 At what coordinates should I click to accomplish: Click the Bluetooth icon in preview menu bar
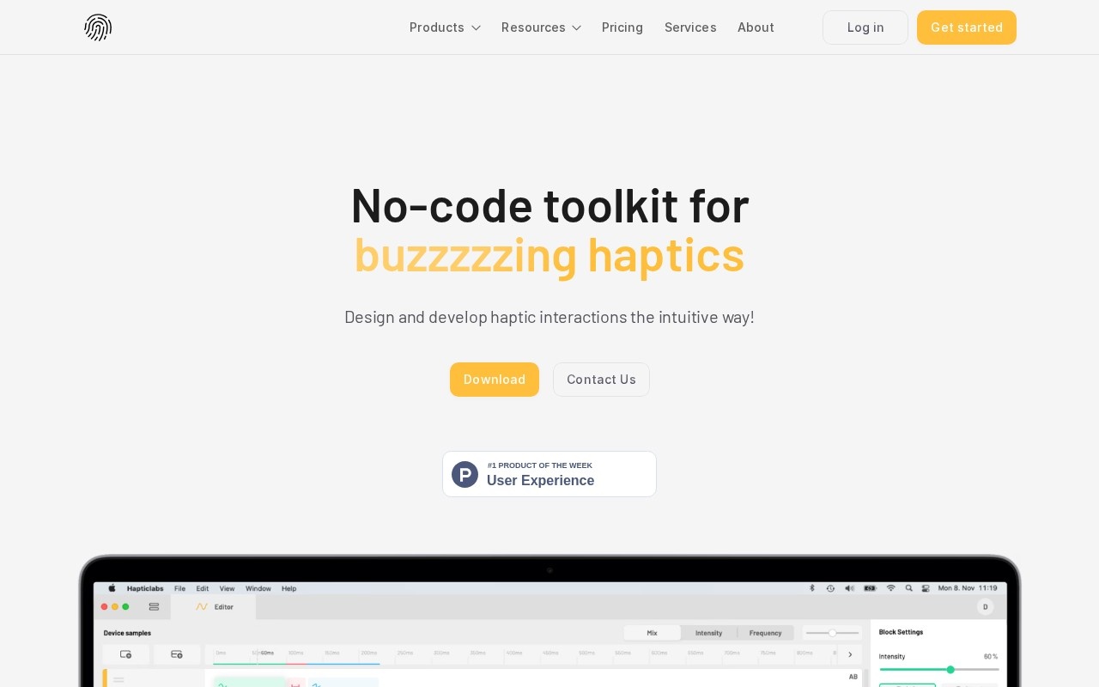pyautogui.click(x=812, y=588)
